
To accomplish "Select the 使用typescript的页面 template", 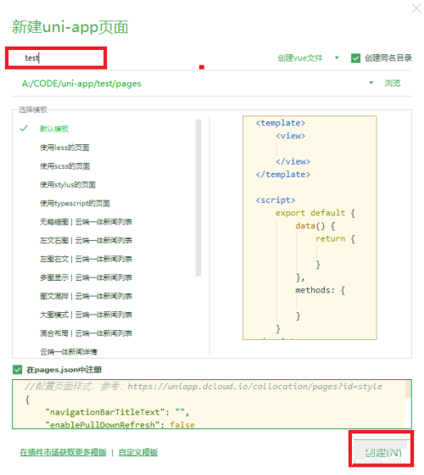I will tap(75, 204).
